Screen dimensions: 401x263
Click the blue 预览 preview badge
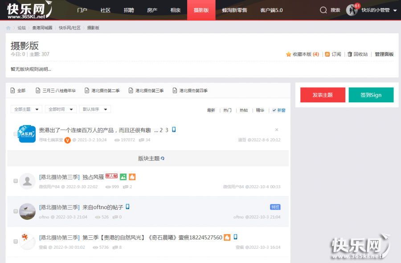click(x=275, y=207)
